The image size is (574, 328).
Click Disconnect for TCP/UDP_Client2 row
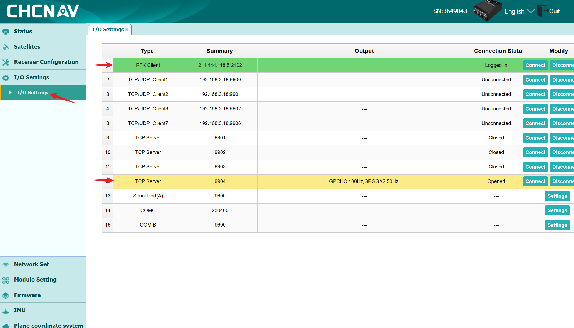(x=562, y=94)
